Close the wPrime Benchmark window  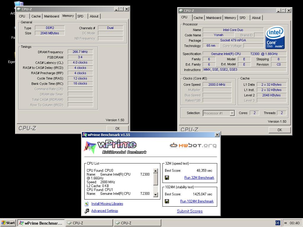pyautogui.click(x=217, y=134)
